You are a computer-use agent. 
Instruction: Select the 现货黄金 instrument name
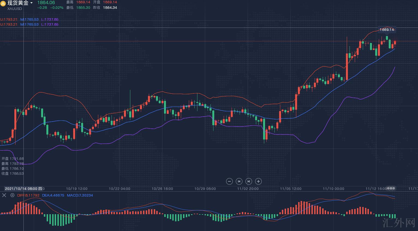(x=18, y=3)
